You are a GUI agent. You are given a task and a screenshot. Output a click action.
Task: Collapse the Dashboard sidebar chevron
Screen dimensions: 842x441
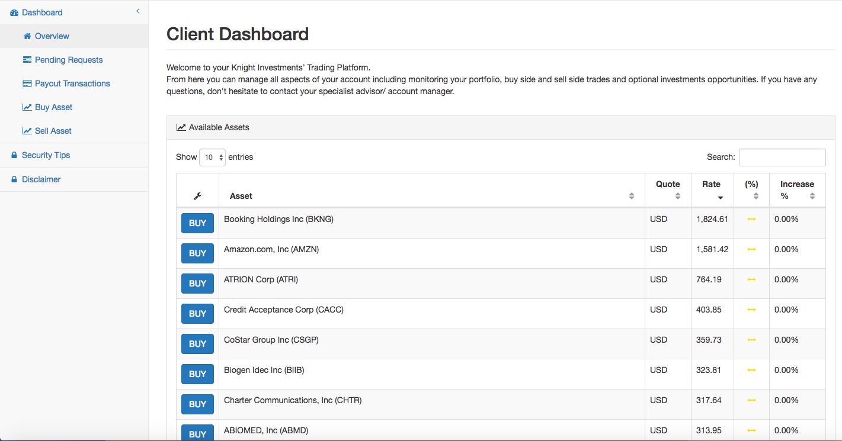pos(138,11)
